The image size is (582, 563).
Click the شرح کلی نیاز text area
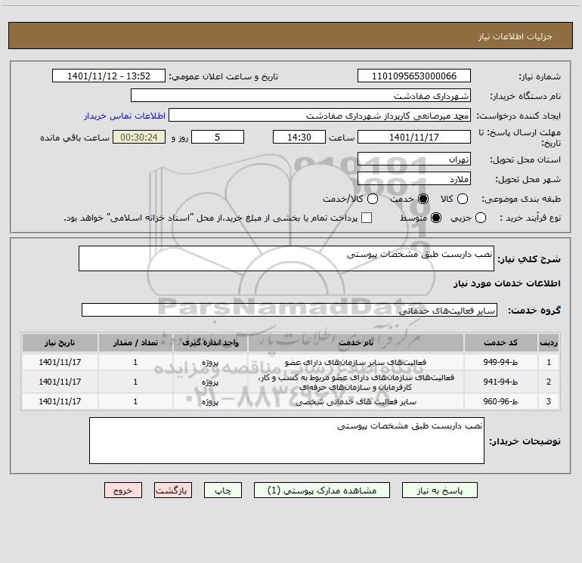pyautogui.click(x=286, y=258)
